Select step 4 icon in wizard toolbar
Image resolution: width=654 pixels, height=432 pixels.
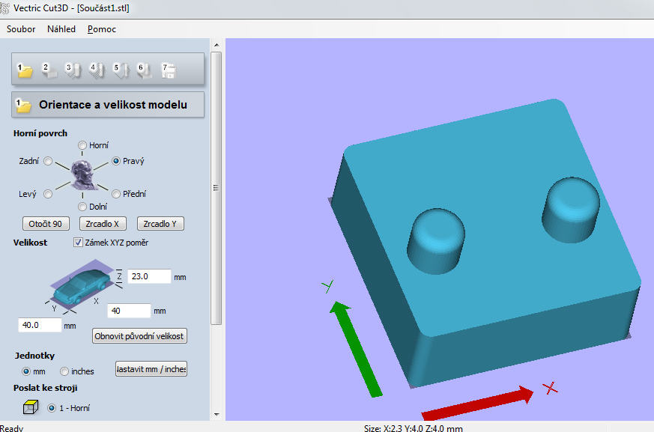coord(97,70)
